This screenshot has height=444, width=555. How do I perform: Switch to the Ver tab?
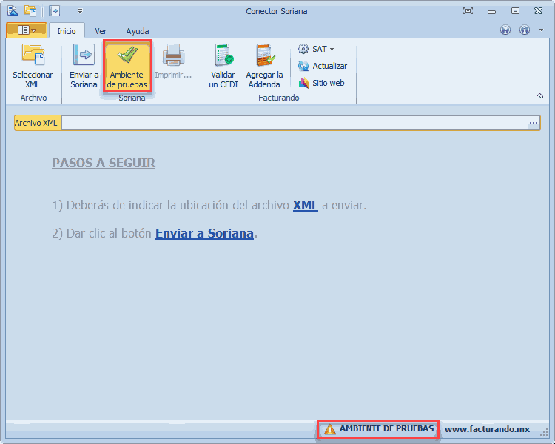point(101,31)
